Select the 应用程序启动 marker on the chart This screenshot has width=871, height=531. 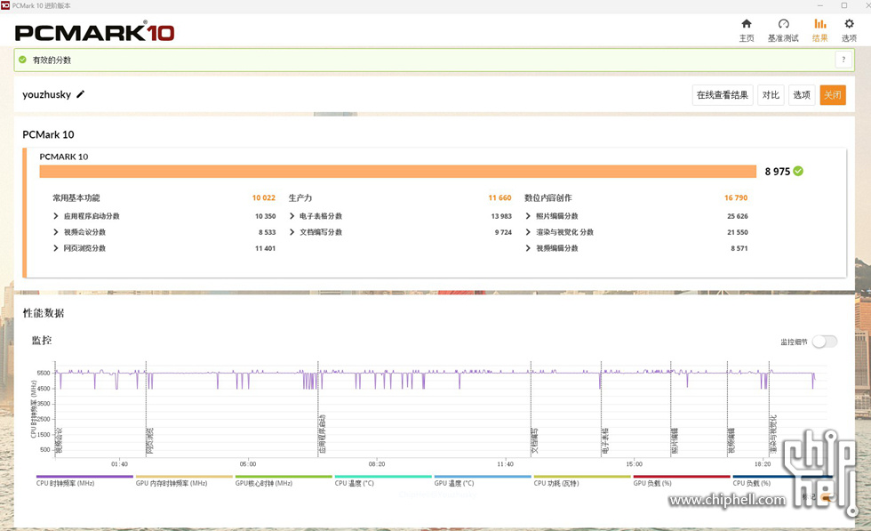(322, 434)
